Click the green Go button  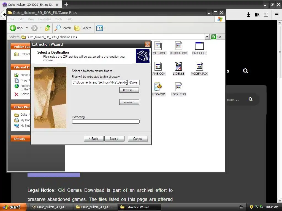[x=216, y=37]
